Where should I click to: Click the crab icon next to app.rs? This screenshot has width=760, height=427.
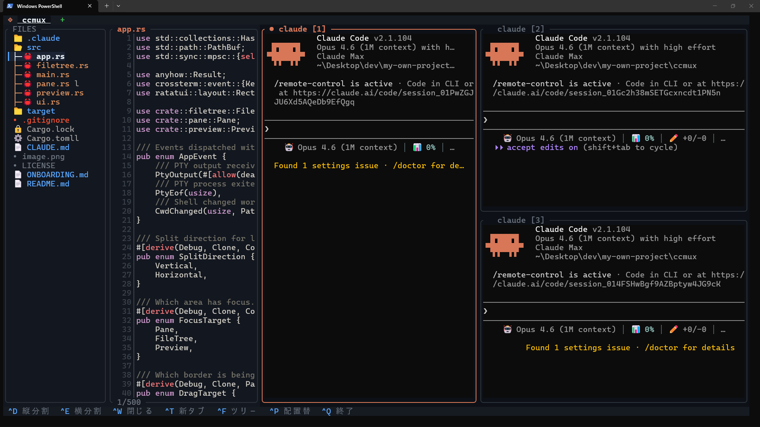(27, 56)
